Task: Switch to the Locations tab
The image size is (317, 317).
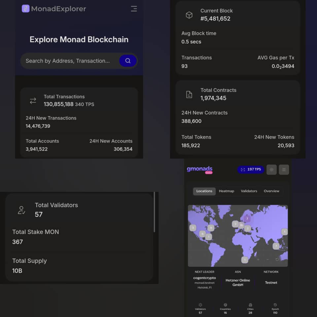Action: 204,191
